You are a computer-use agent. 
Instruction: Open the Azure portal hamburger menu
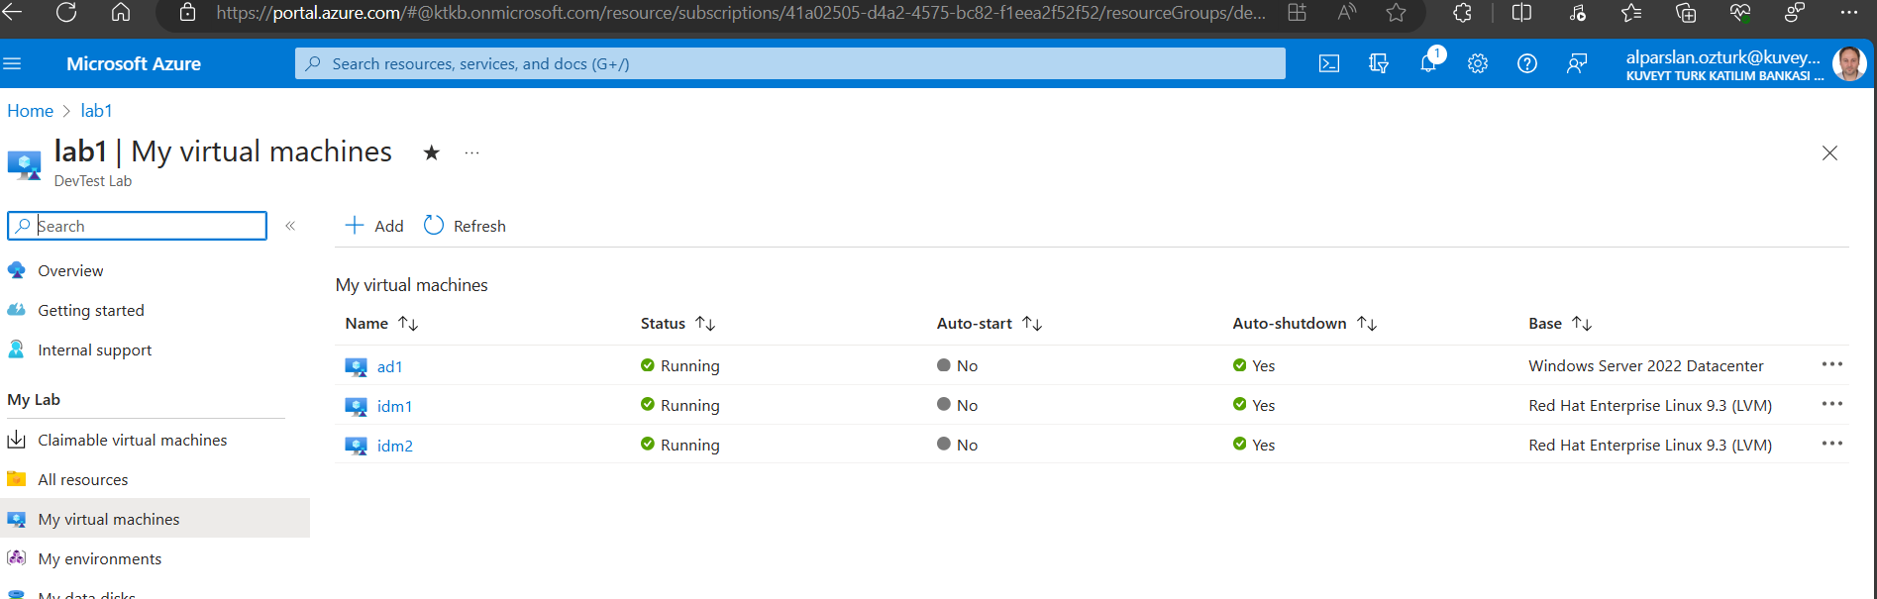[x=12, y=63]
